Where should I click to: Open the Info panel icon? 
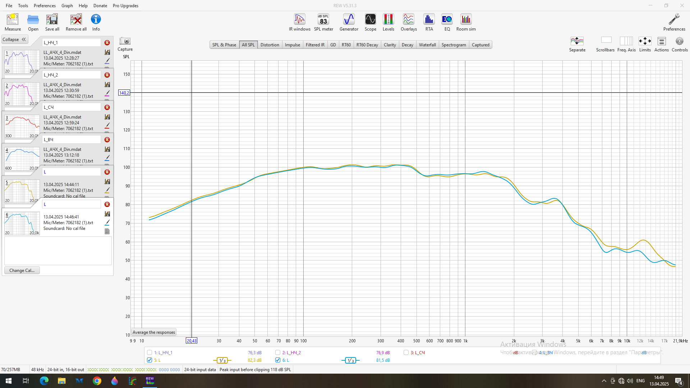tap(96, 22)
